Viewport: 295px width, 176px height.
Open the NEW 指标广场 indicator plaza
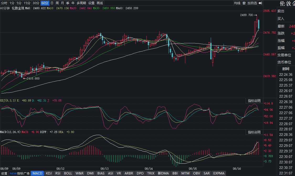point(20,173)
